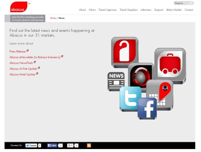The width and height of the screenshot is (201, 152).
Task: Open the Select Market menu
Action: (174, 10)
